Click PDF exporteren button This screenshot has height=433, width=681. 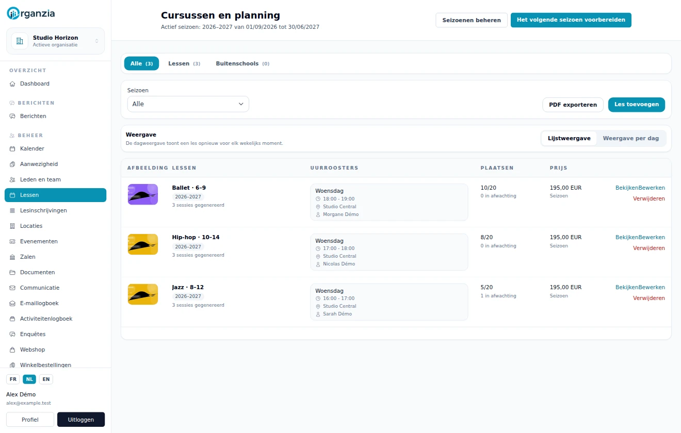coord(573,105)
